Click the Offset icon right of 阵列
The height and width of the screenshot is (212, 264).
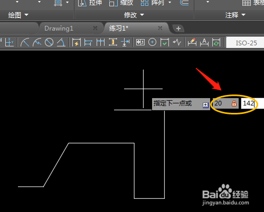pos(184,3)
